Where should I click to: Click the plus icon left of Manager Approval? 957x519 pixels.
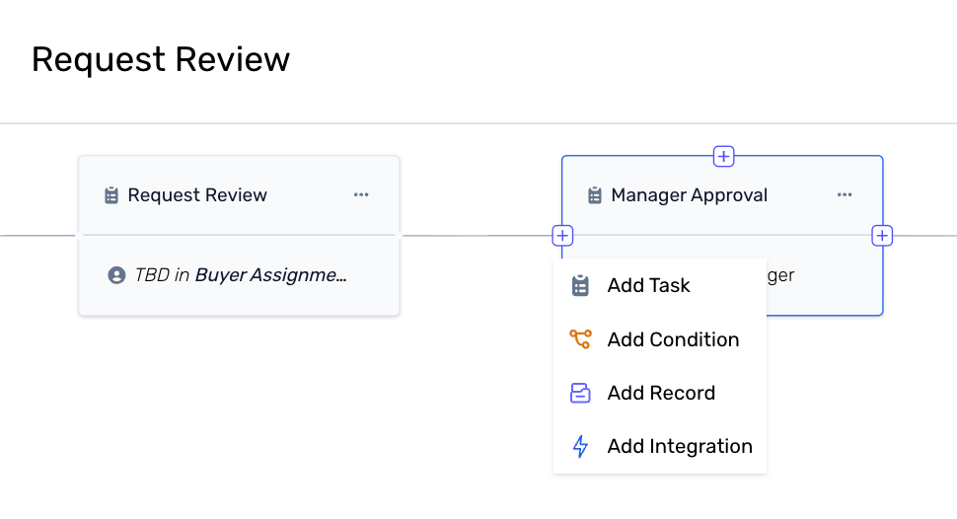coord(562,236)
